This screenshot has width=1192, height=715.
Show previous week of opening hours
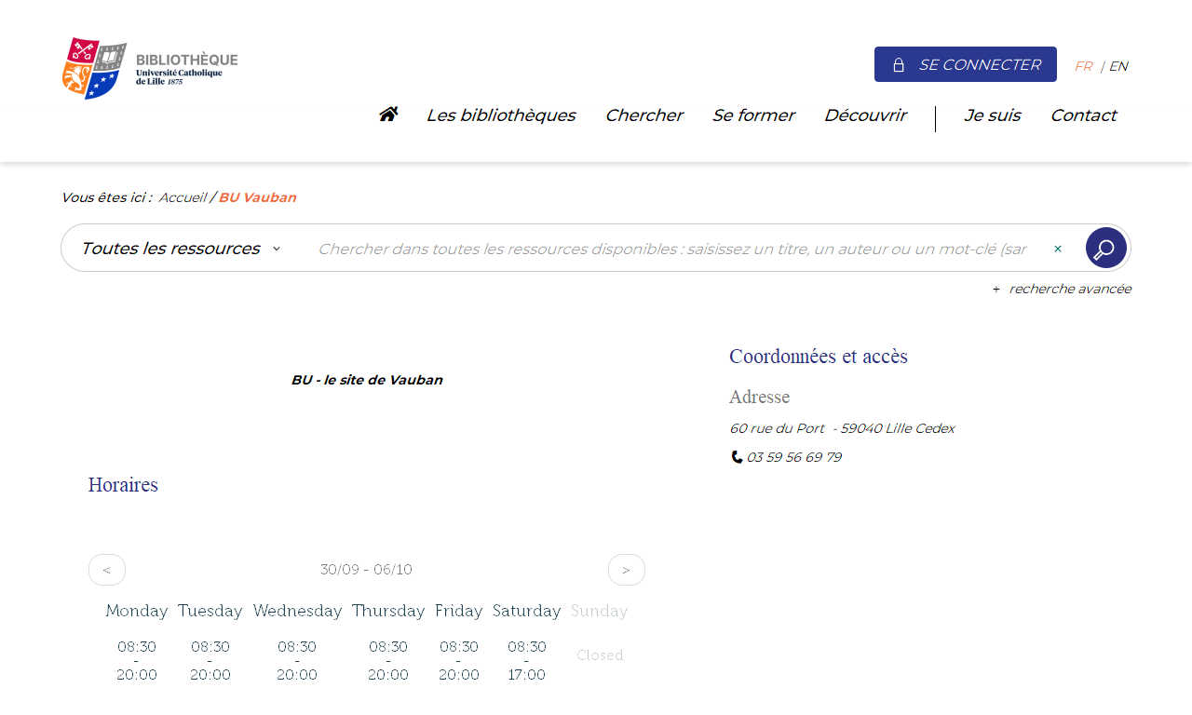(x=107, y=570)
